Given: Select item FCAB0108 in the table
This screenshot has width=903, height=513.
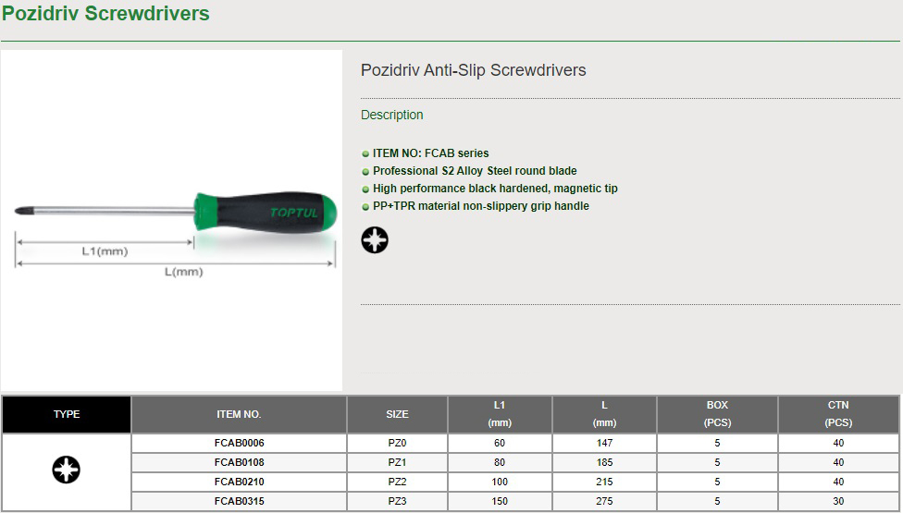Looking at the screenshot, I should point(239,462).
